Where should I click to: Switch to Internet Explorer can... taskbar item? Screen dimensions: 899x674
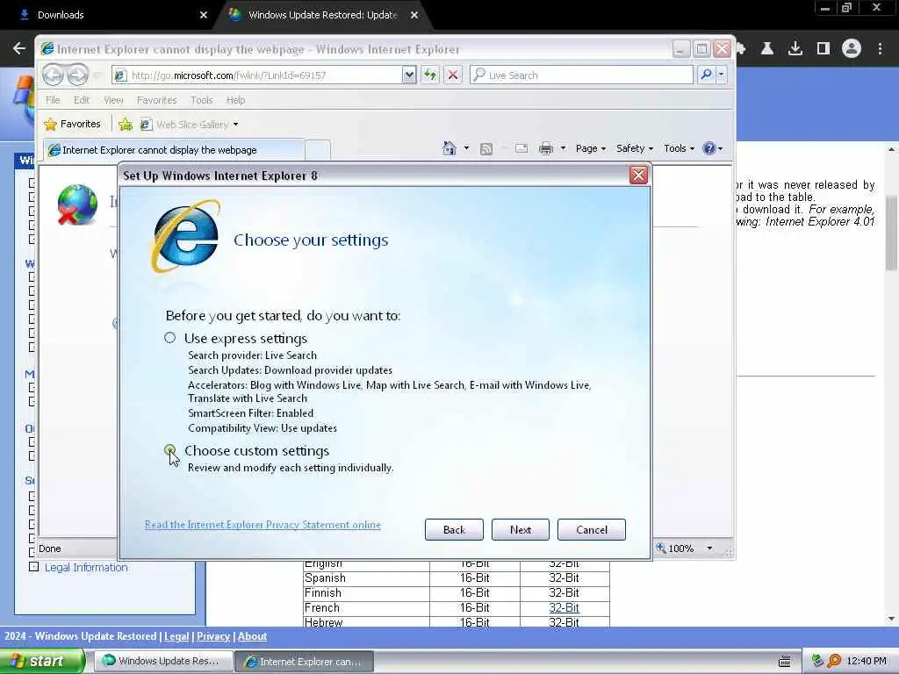pyautogui.click(x=305, y=662)
